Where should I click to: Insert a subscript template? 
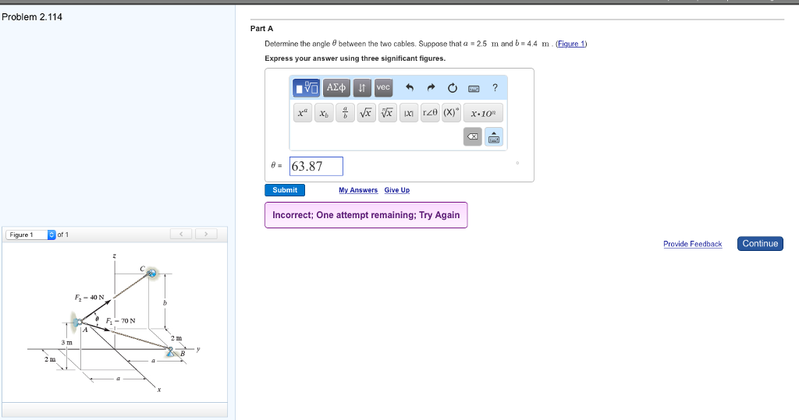324,112
